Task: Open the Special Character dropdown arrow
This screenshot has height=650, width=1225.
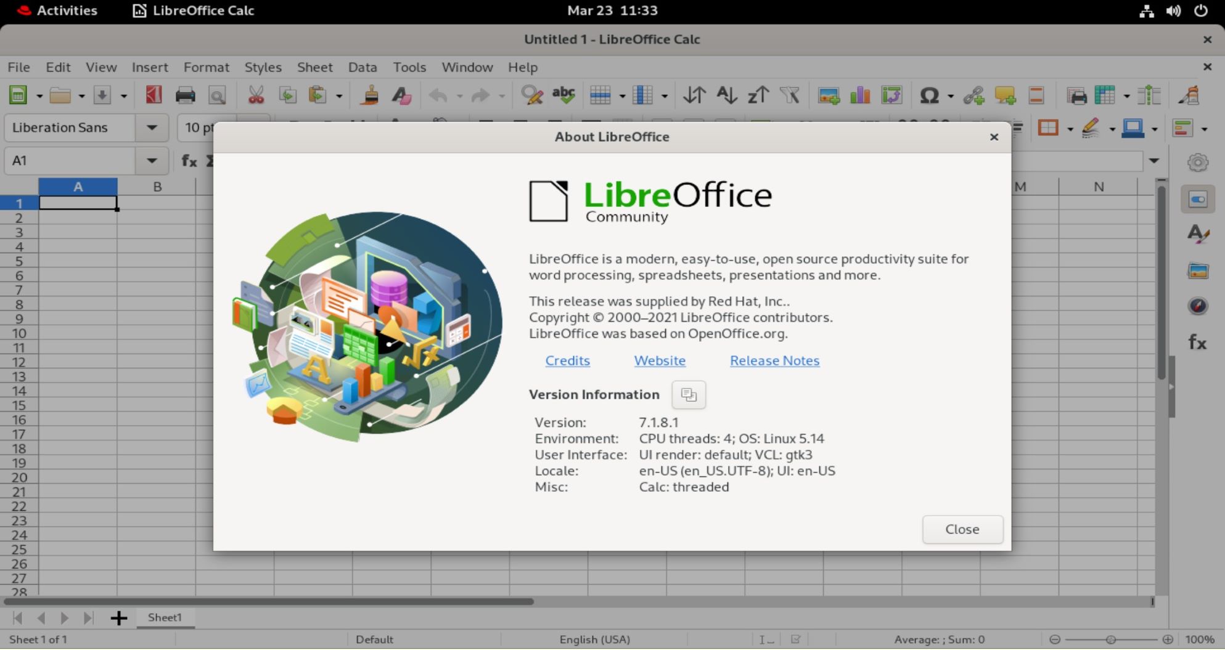Action: click(951, 96)
